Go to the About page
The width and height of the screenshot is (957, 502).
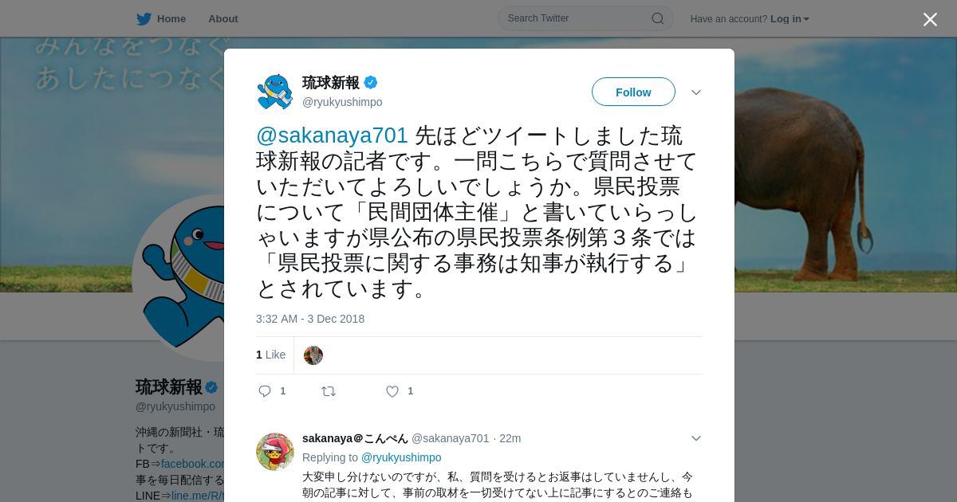coord(223,18)
